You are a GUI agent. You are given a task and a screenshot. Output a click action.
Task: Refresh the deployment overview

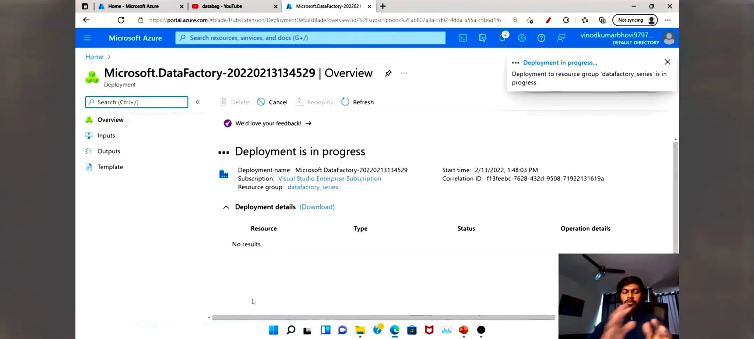tap(357, 102)
